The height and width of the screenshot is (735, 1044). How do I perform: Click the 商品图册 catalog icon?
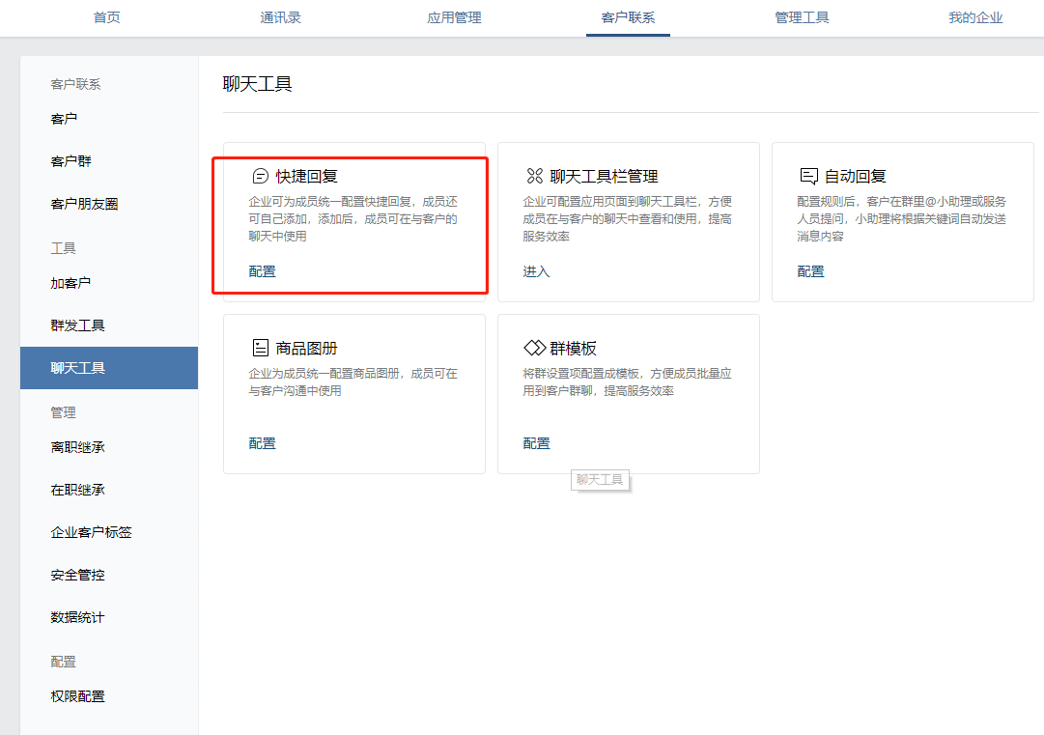(259, 347)
